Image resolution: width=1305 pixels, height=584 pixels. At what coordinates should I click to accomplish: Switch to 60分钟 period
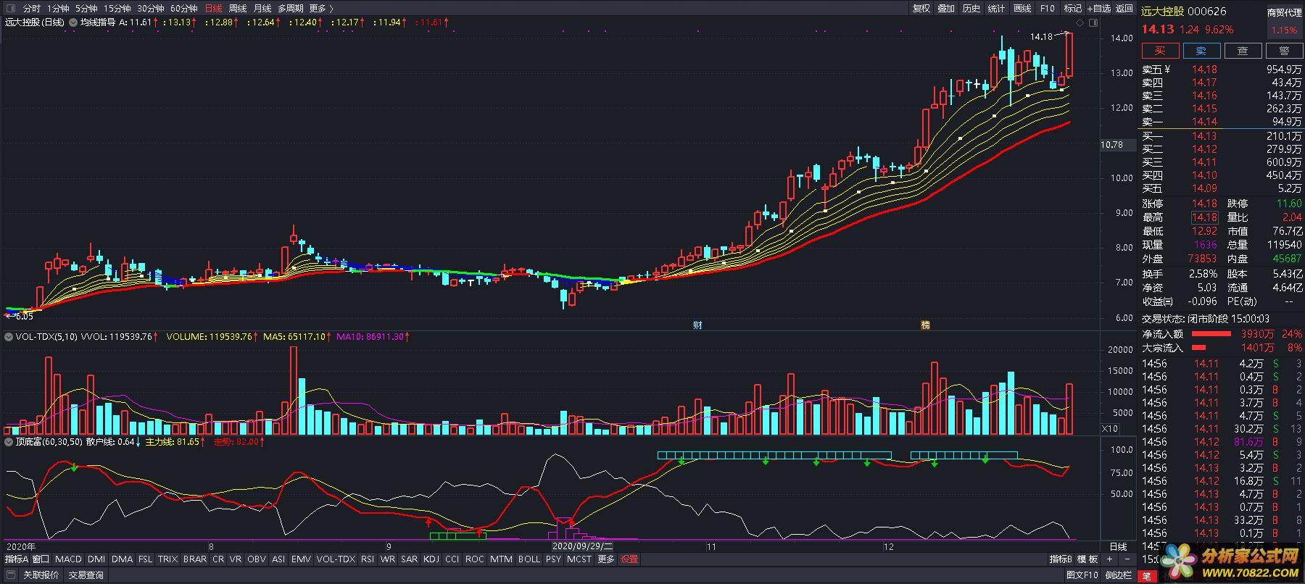click(x=184, y=9)
